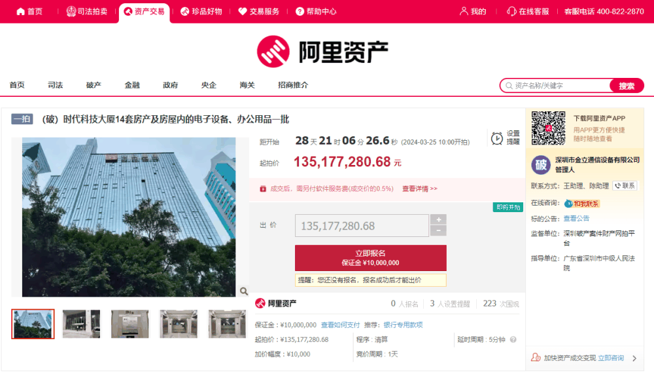The image size is (654, 383).
Task: Select the first property thumbnail
Action: pyautogui.click(x=32, y=324)
